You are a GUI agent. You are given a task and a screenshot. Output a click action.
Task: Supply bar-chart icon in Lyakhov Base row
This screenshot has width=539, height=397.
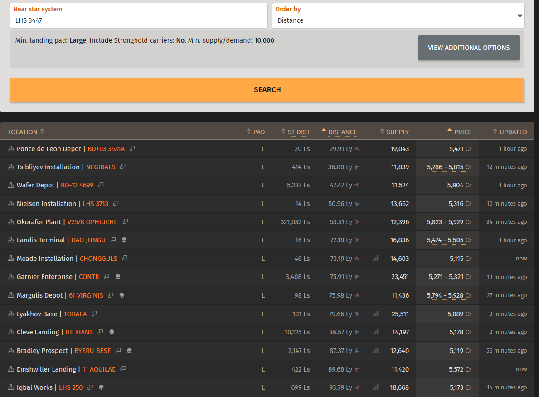coord(376,314)
